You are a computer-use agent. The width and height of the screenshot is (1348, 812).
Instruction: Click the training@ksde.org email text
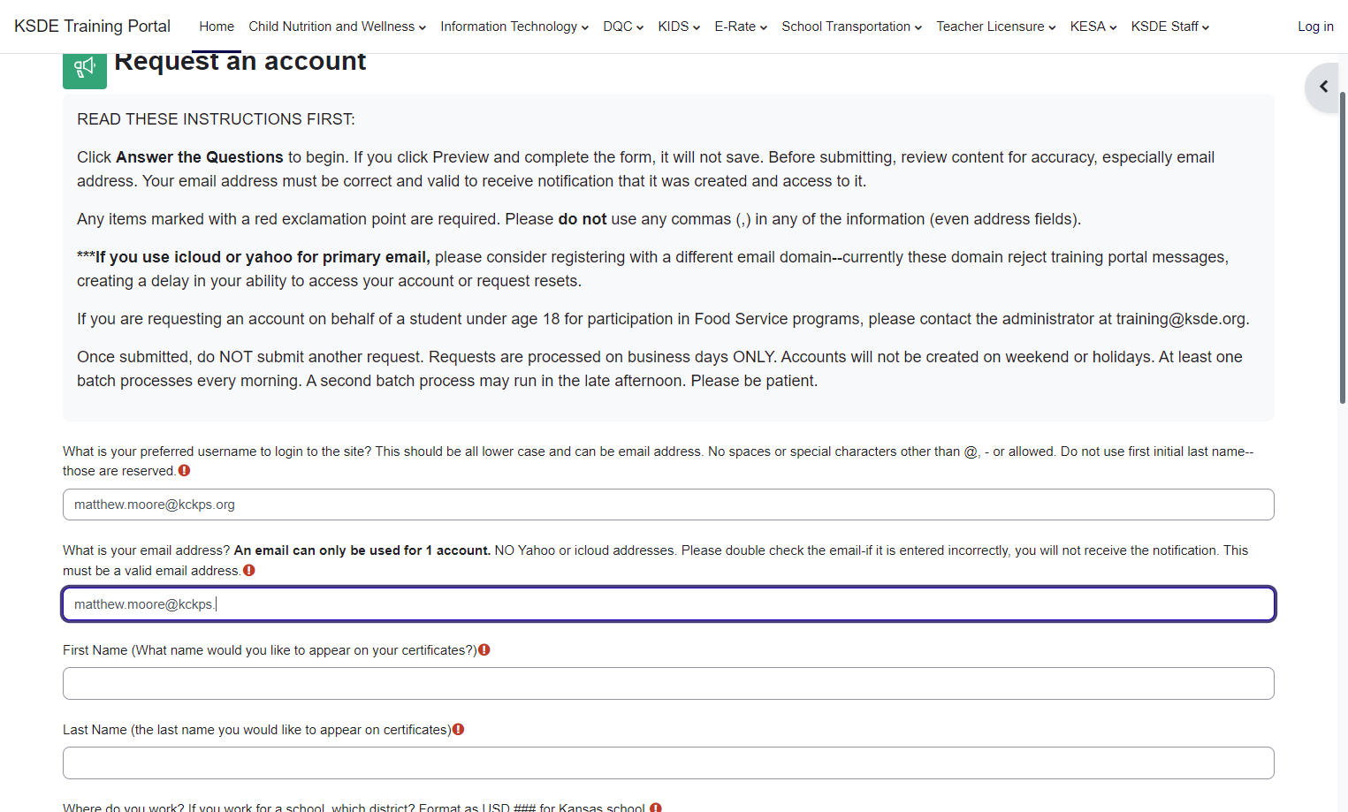click(1180, 319)
